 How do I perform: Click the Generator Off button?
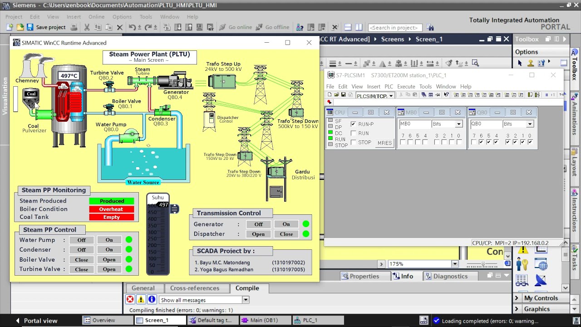tap(258, 224)
